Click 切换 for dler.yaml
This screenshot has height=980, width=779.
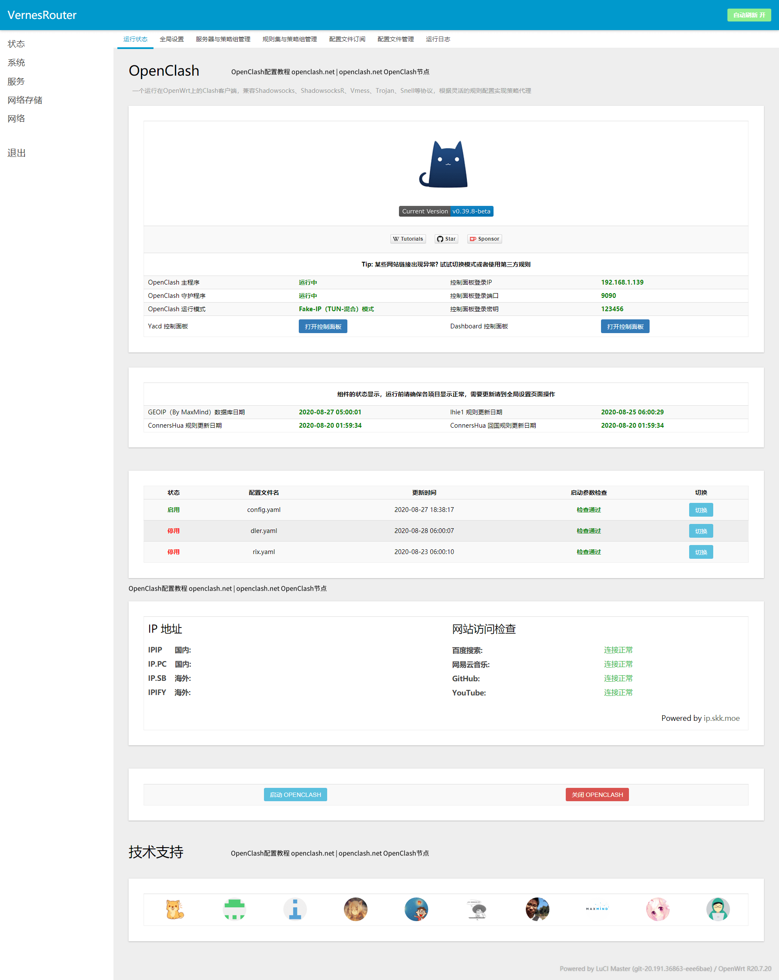701,531
